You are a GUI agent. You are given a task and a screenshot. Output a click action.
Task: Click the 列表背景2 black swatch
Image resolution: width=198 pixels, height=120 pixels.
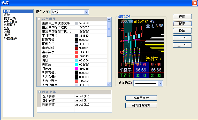point(76,77)
